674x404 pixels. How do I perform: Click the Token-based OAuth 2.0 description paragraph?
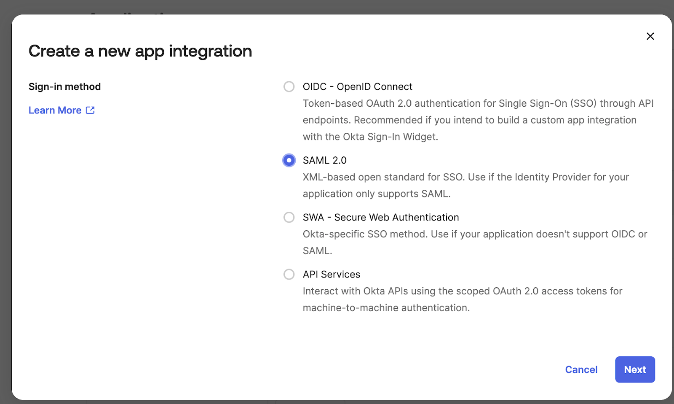[x=478, y=120]
